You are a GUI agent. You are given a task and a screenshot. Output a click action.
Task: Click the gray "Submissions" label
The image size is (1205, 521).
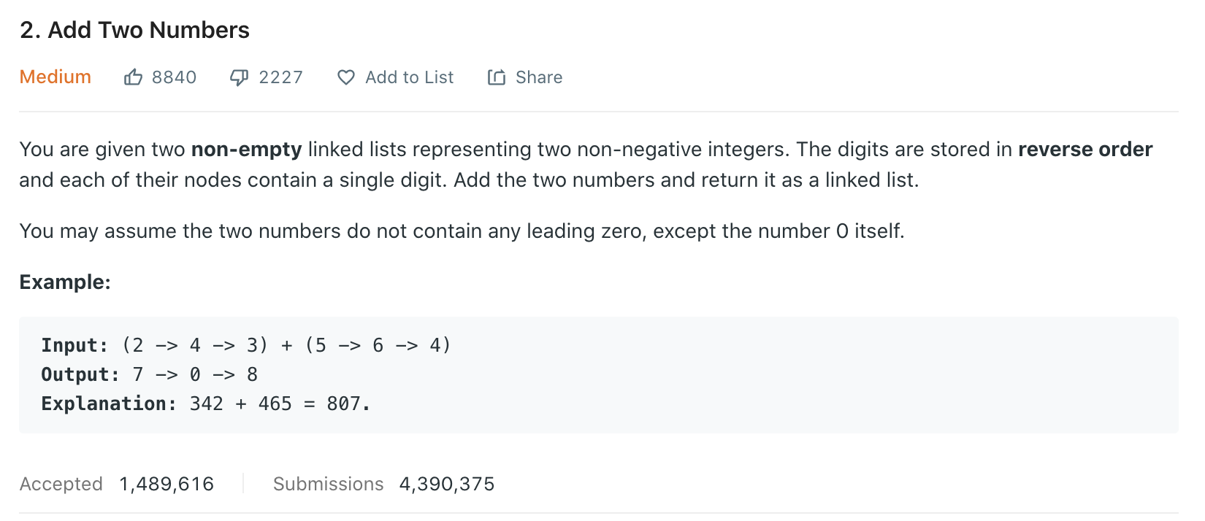click(x=328, y=484)
